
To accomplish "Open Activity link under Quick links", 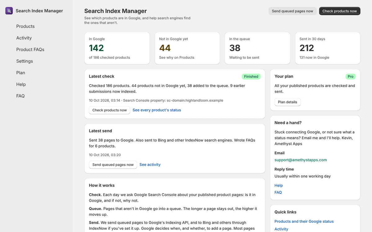I will (281, 229).
